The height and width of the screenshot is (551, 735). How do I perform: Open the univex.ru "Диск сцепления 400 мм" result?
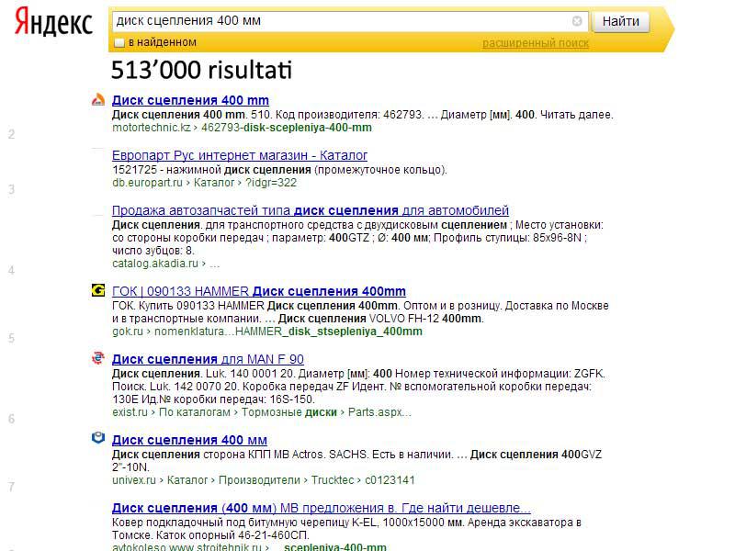189,440
